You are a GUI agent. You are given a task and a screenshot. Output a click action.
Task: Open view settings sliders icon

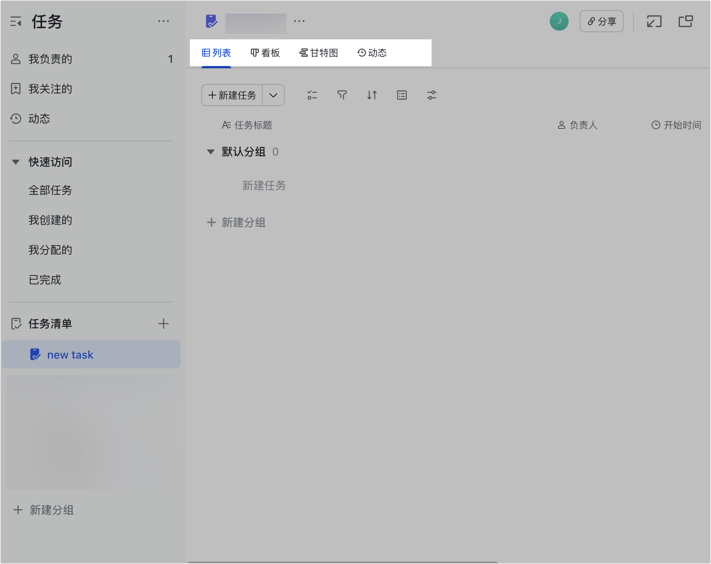(x=431, y=95)
